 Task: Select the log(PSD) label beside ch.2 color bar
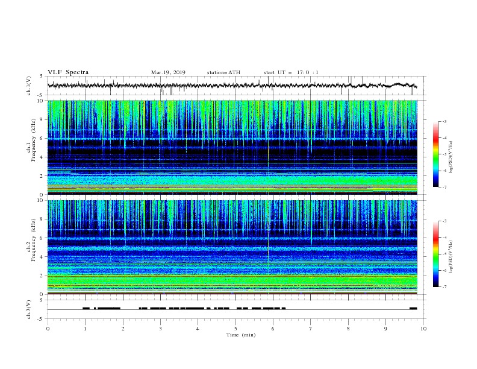coord(451,257)
